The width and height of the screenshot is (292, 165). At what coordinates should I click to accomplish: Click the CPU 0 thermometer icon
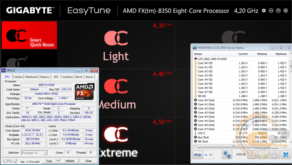196,133
